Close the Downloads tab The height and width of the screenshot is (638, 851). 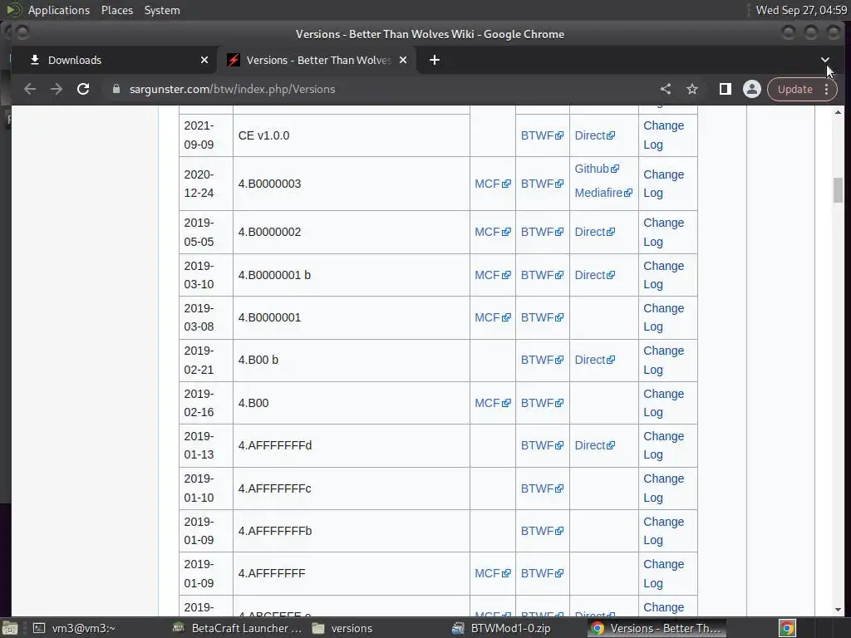[x=204, y=60]
